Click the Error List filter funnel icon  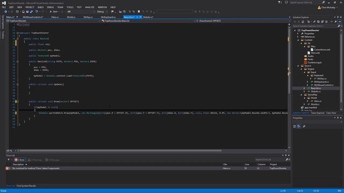click(9, 160)
